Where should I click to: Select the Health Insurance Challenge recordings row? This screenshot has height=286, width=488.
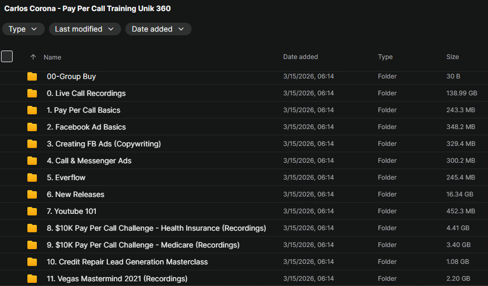tap(156, 228)
